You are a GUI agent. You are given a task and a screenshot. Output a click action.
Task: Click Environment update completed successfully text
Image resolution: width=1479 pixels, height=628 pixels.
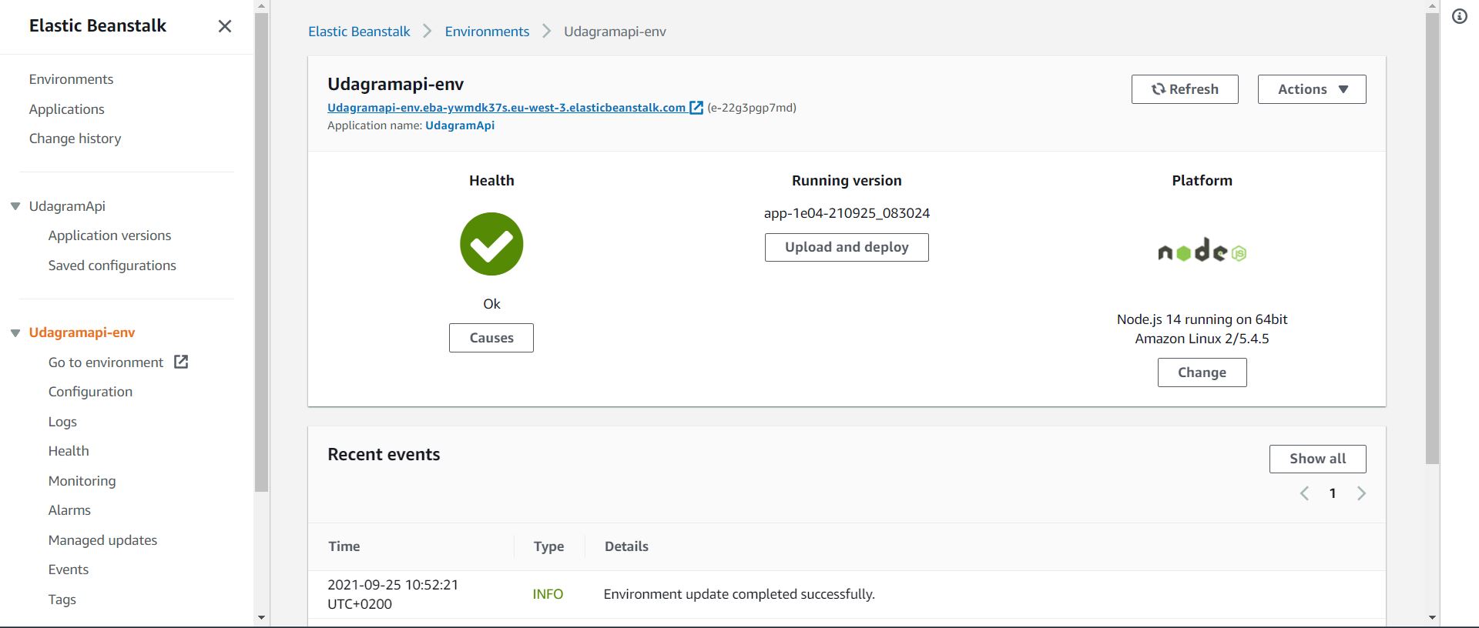739,594
